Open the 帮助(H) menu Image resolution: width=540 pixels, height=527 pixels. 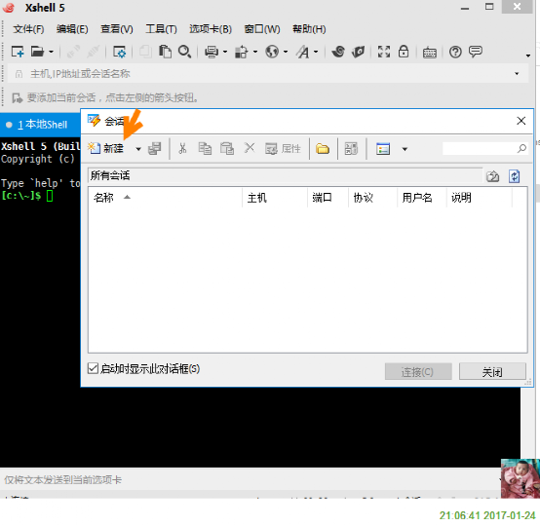pos(309,29)
